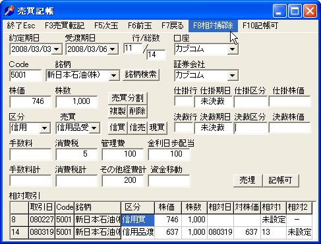Click the empty 手数料計 field
The width and height of the screenshot is (321, 244).
[30, 181]
